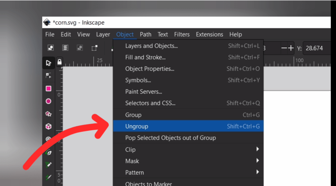
Task: Select the 3D Box tool
Action: tap(48, 127)
